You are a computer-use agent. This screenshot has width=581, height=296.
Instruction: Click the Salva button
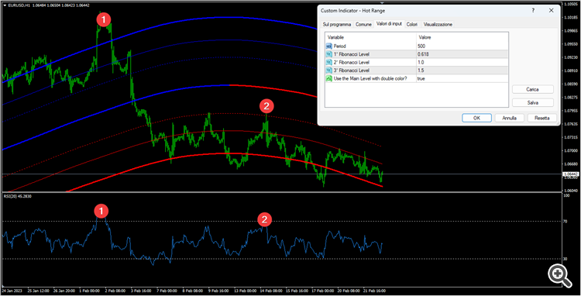(532, 102)
